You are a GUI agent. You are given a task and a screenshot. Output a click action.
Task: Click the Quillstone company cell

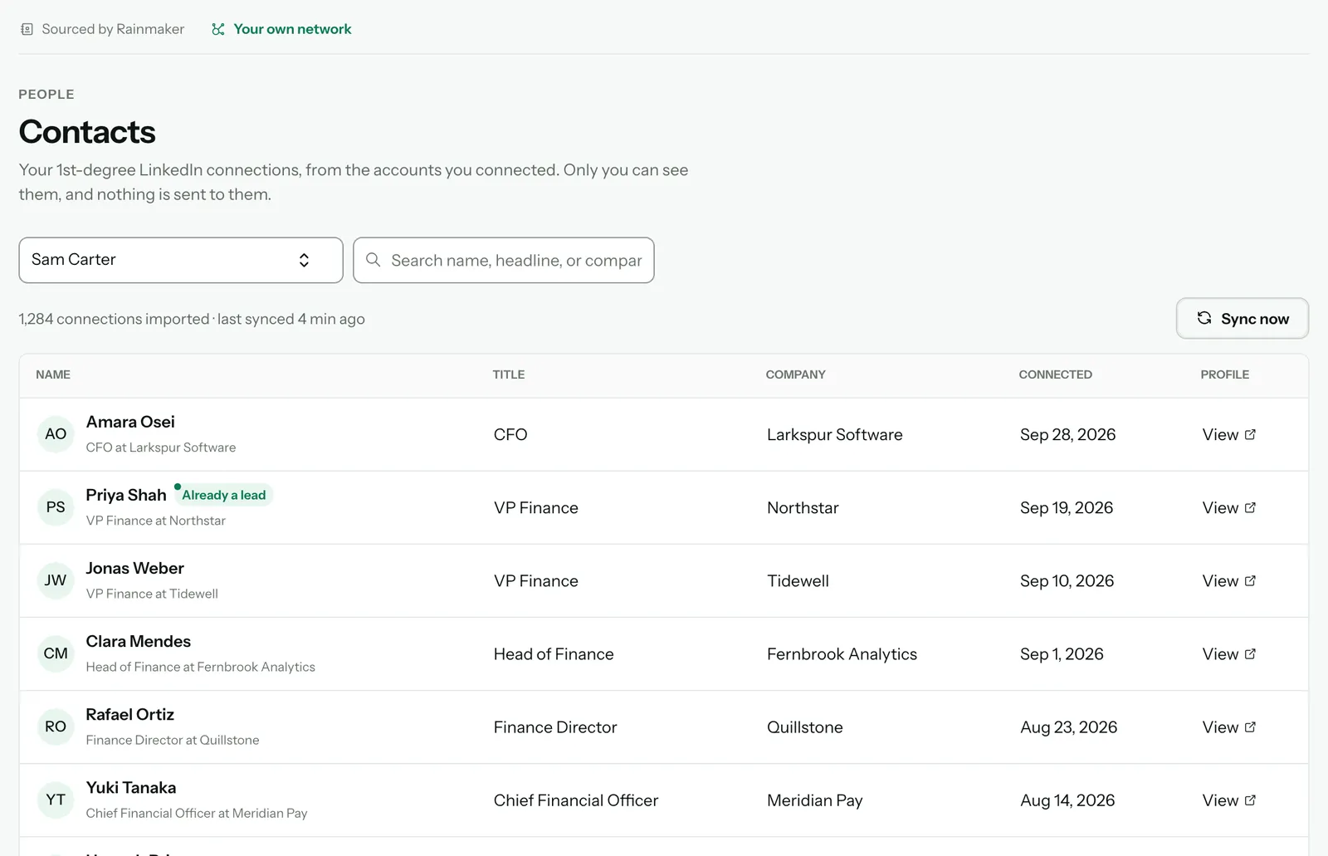pyautogui.click(x=805, y=726)
